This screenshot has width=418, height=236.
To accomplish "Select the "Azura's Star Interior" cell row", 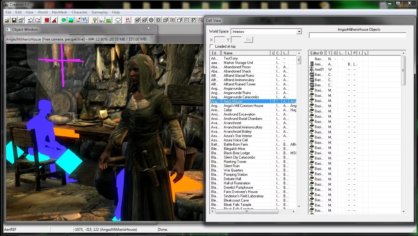I will (x=253, y=136).
